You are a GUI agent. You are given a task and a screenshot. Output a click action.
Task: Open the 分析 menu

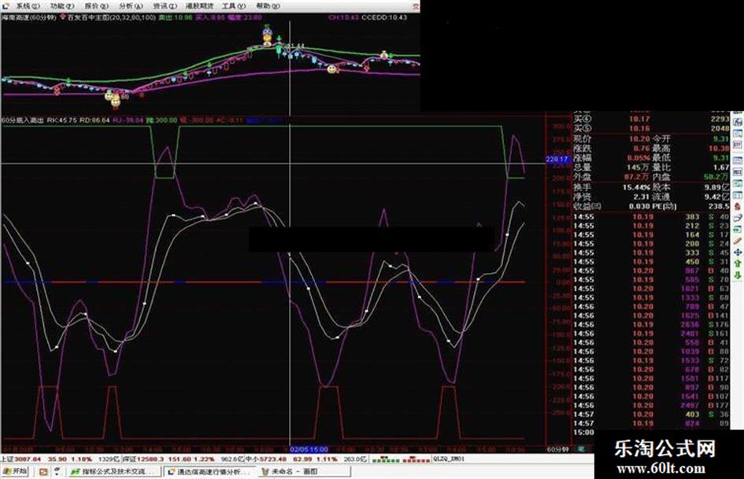[131, 6]
